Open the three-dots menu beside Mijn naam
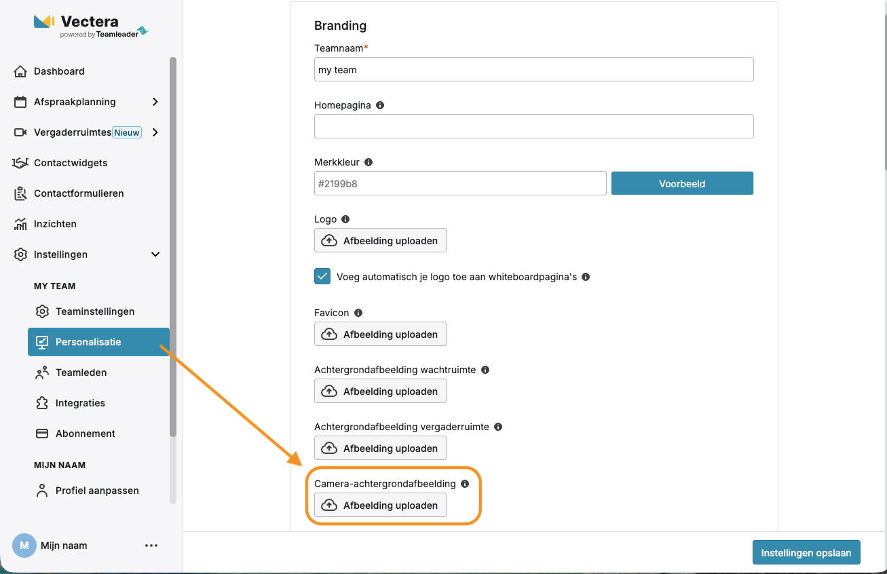This screenshot has width=887, height=574. [x=151, y=546]
